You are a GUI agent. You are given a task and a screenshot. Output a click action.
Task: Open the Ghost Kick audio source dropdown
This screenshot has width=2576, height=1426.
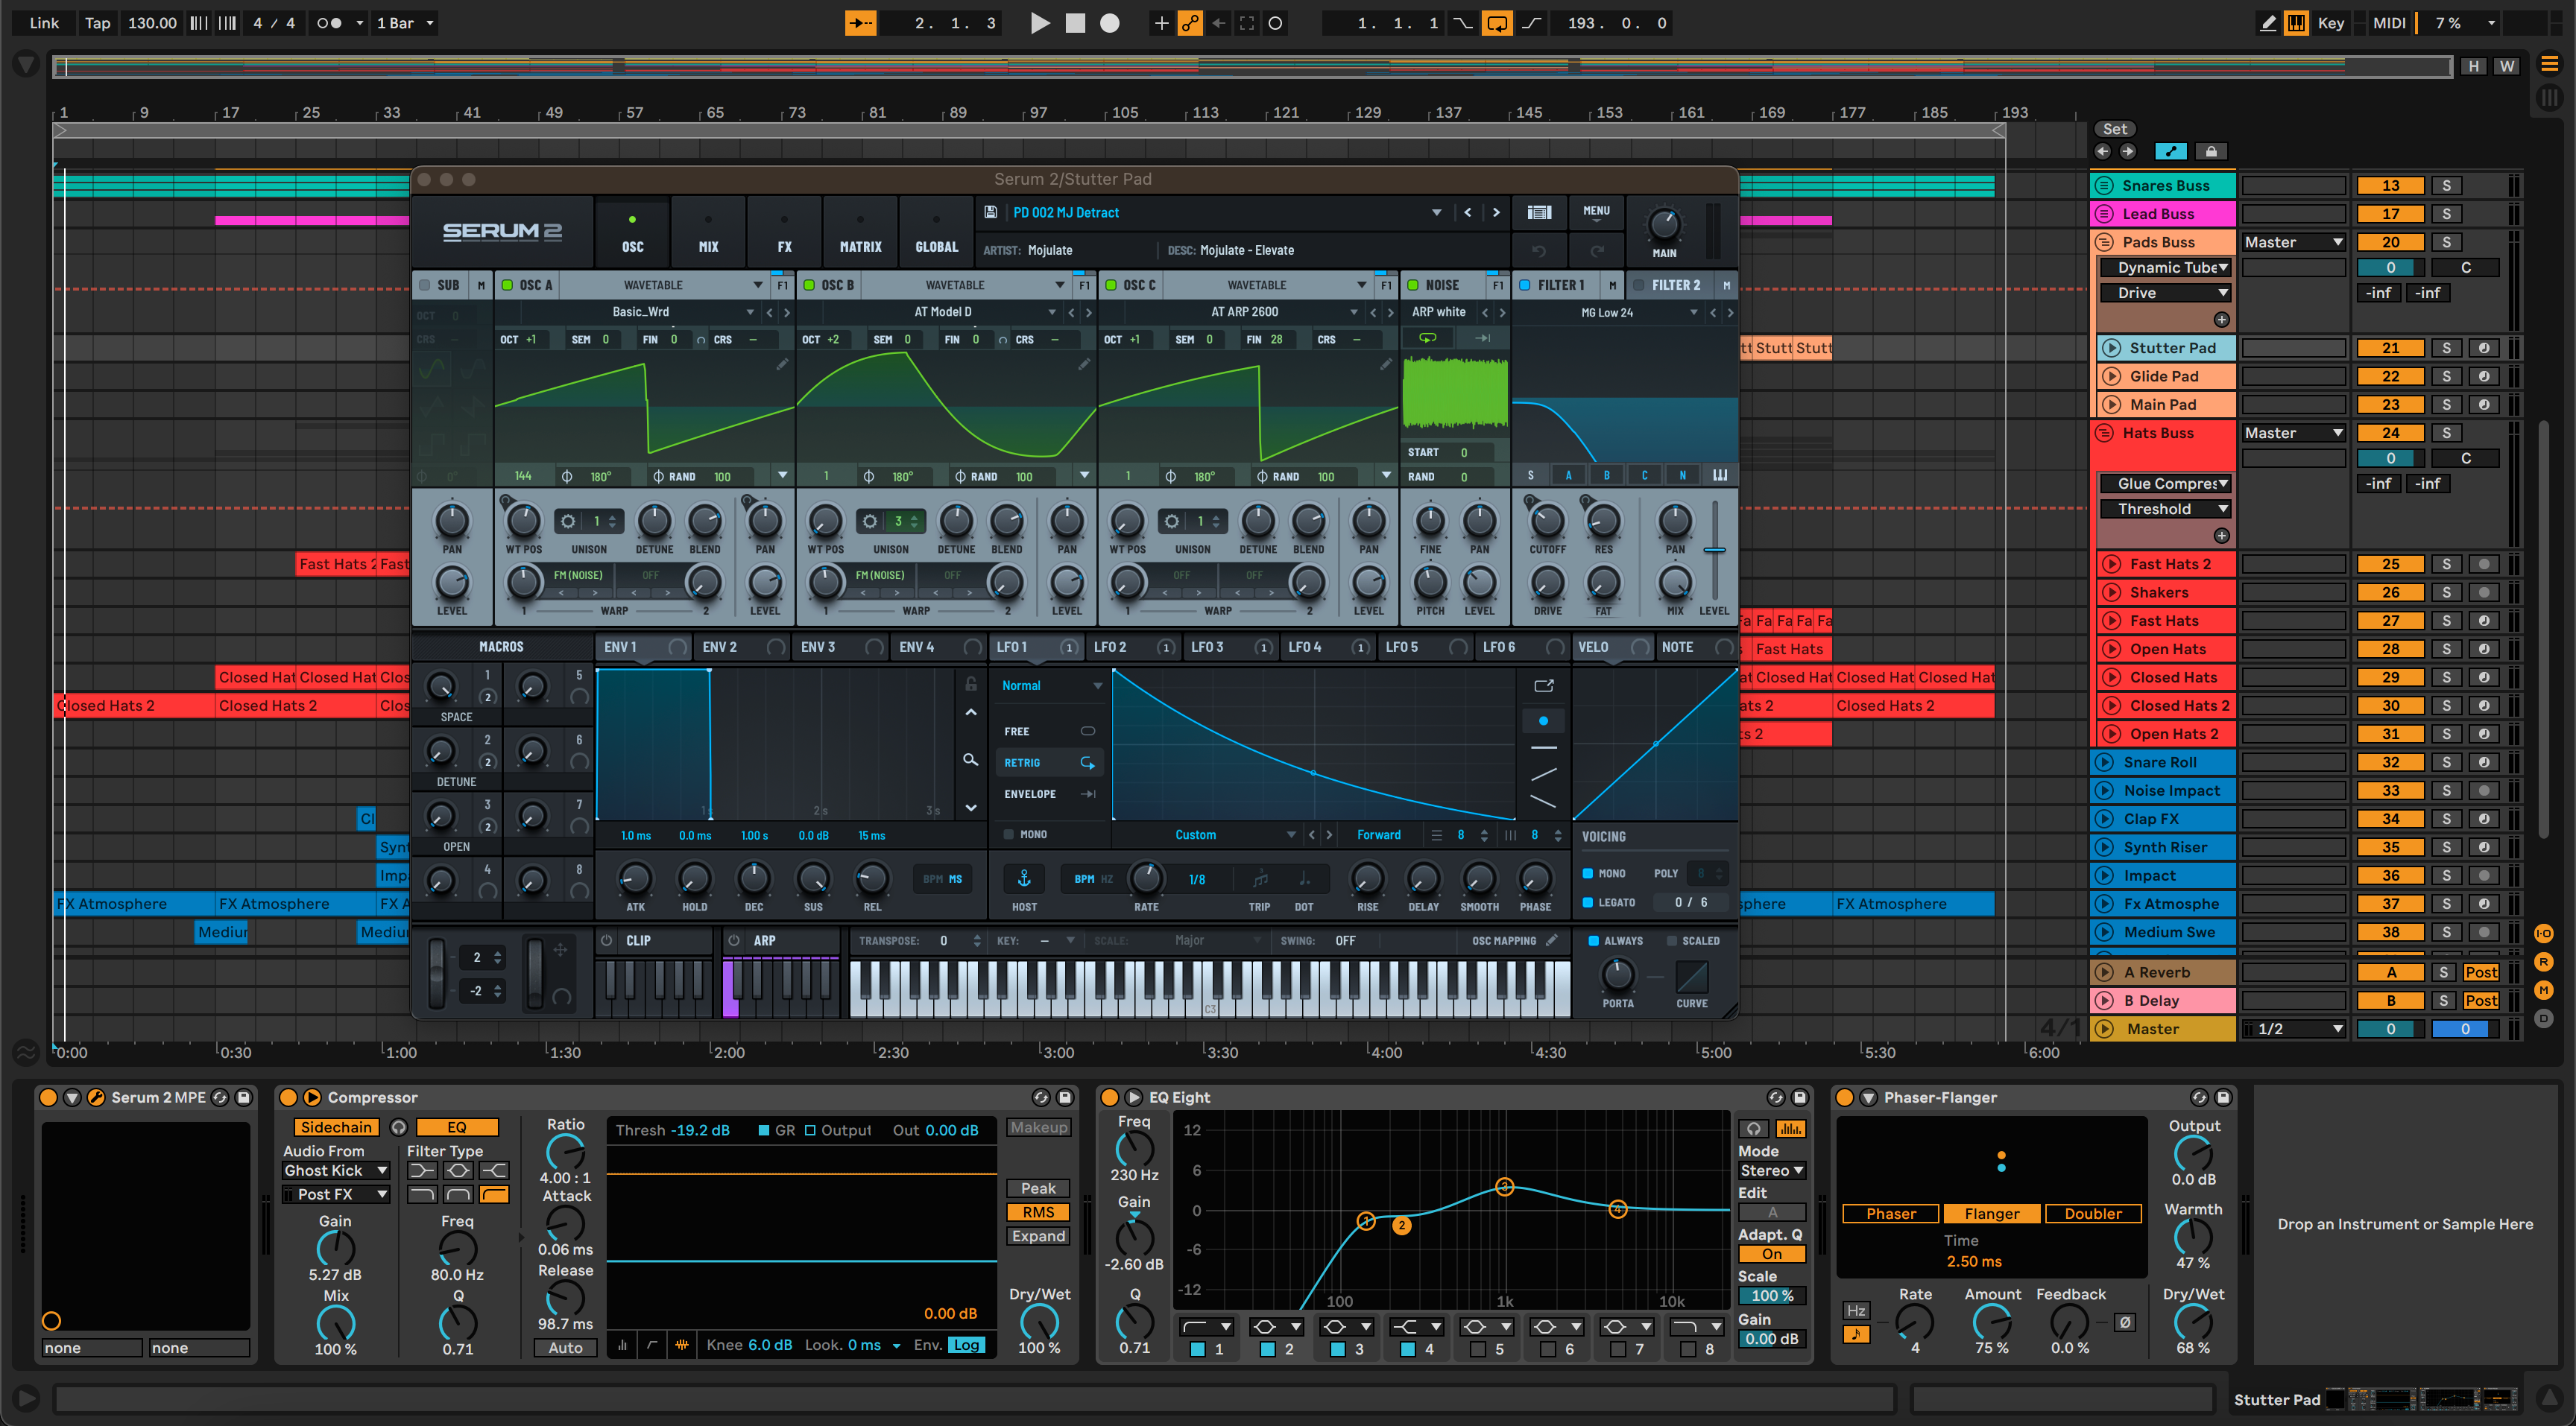[x=336, y=1170]
